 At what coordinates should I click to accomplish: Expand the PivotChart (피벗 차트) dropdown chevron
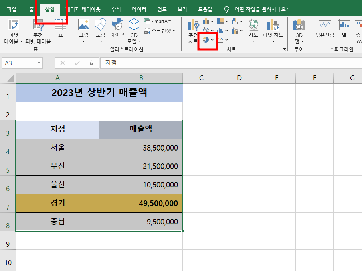(273, 41)
